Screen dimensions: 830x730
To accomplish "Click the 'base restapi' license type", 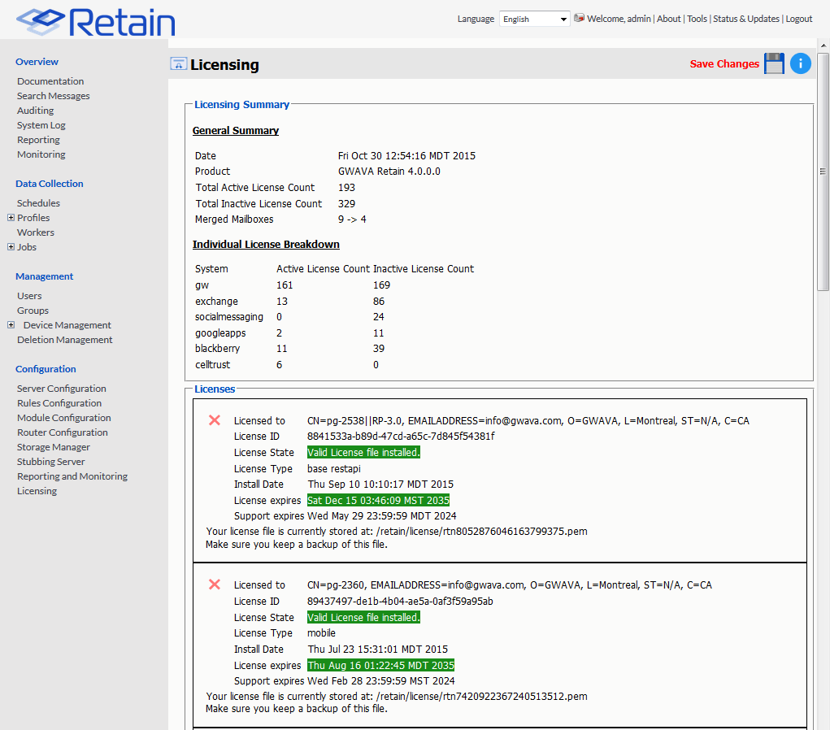I will [x=333, y=469].
